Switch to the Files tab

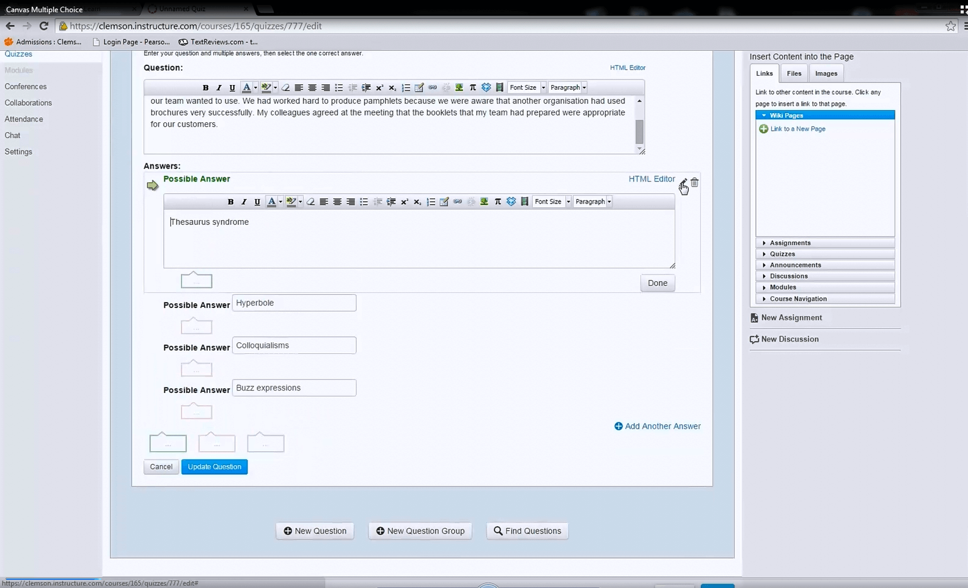(x=794, y=73)
